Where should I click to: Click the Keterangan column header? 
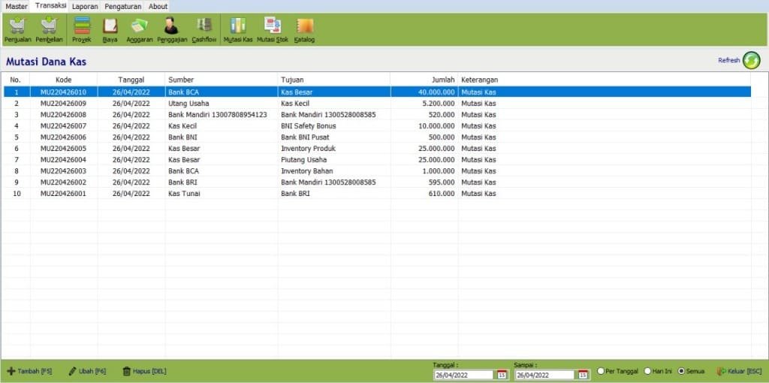(605, 80)
